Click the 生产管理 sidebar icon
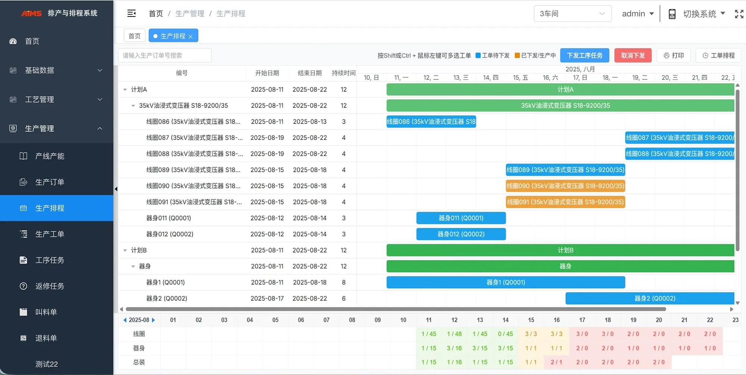The width and height of the screenshot is (746, 375). [13, 128]
